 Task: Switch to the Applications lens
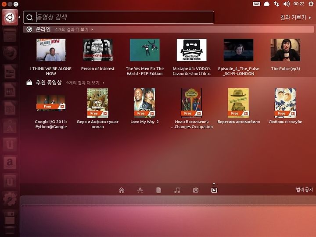tap(140, 190)
